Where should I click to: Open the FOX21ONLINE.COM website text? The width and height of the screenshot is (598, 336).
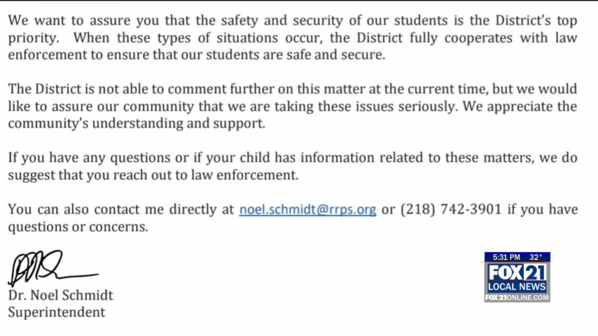pyautogui.click(x=517, y=297)
